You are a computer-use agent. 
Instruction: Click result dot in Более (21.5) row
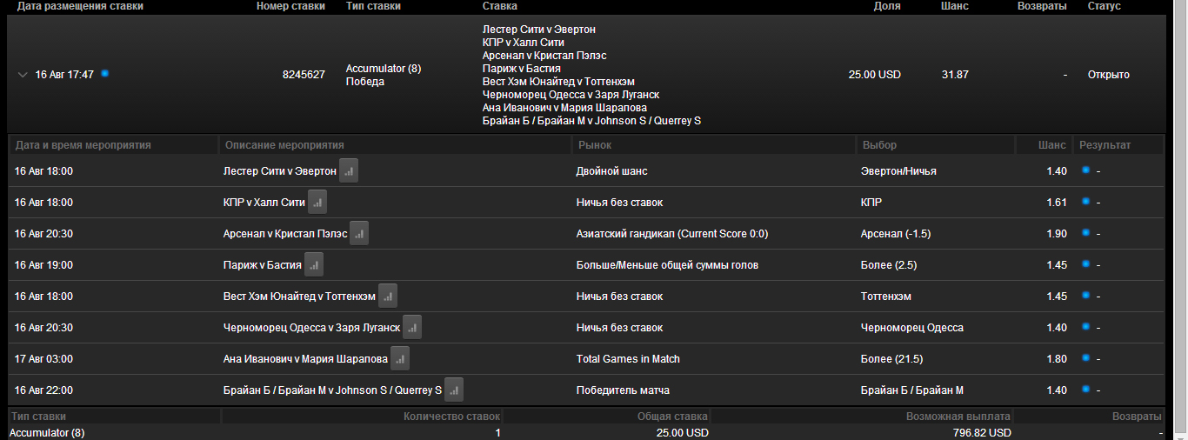coord(1085,358)
